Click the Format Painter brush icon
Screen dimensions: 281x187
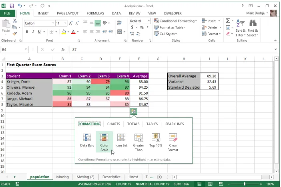coord(15,34)
